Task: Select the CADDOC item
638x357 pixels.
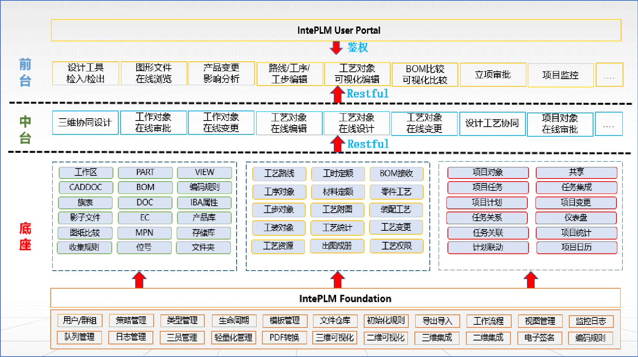Action: (x=86, y=187)
